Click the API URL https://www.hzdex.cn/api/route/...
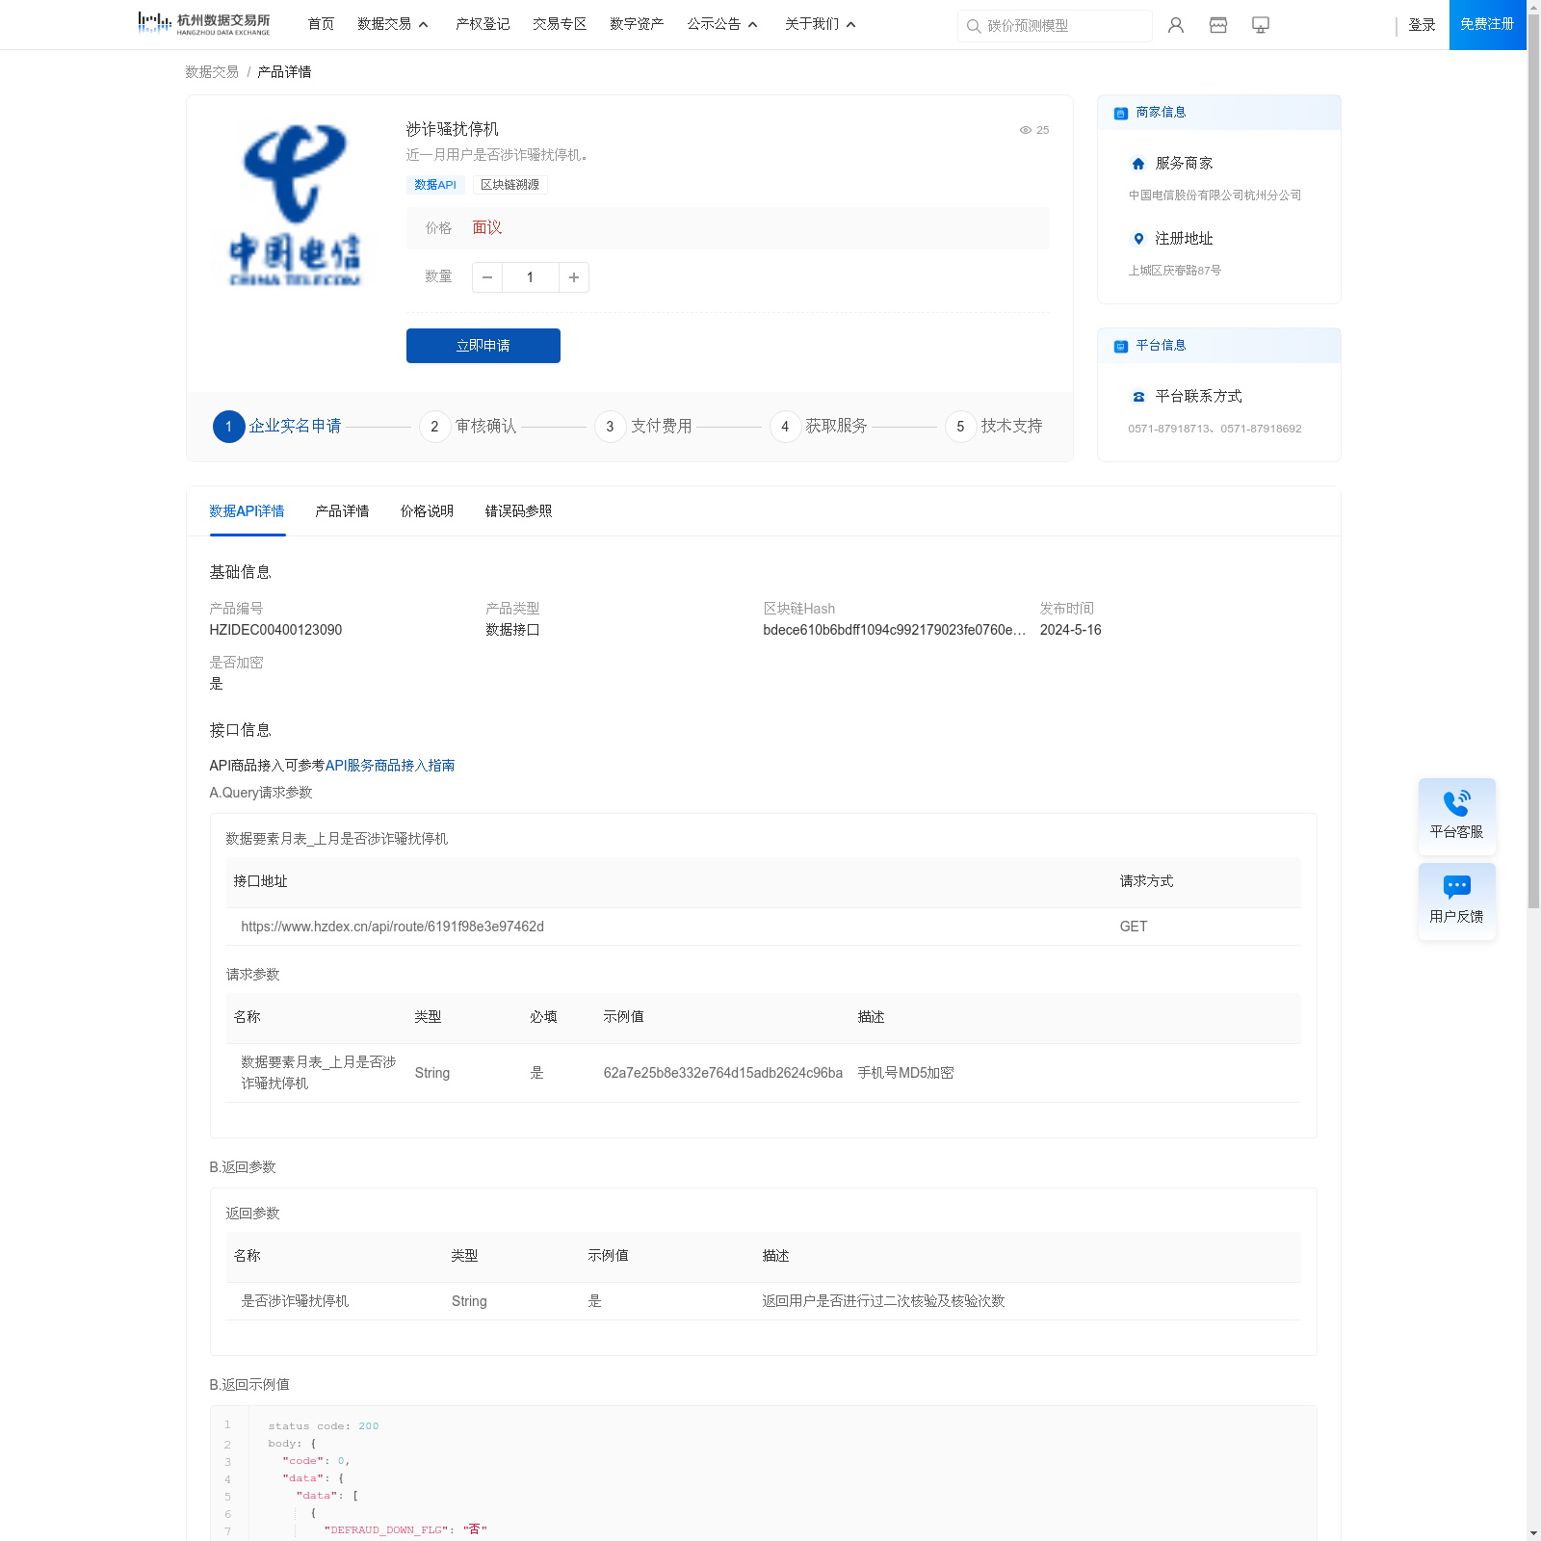Image resolution: width=1541 pixels, height=1541 pixels. coord(392,927)
